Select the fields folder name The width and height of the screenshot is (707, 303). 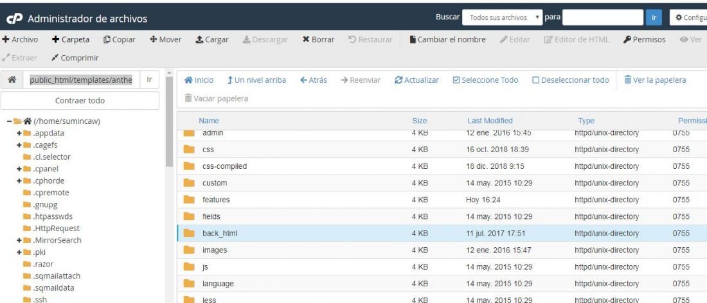pos(211,216)
